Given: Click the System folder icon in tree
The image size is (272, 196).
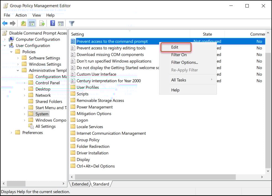Looking at the screenshot, I should pyautogui.click(x=31, y=114).
